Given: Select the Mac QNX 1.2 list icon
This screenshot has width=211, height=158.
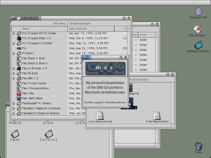Looking at the screenshot, I should 19,78.
